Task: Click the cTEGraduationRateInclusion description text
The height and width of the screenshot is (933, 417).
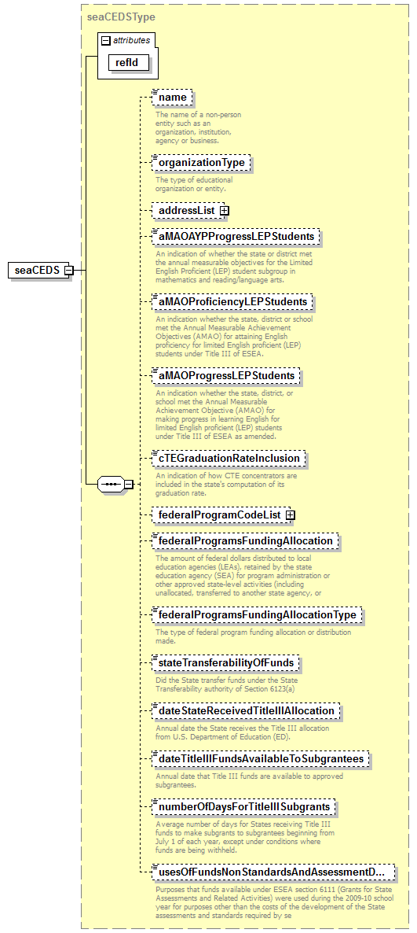Action: coord(226,485)
